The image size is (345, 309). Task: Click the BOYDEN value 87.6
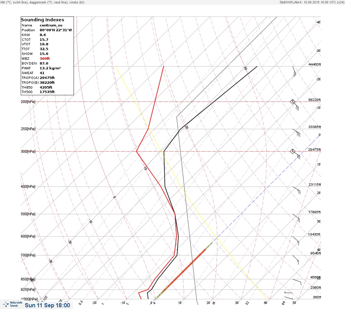tap(44, 64)
